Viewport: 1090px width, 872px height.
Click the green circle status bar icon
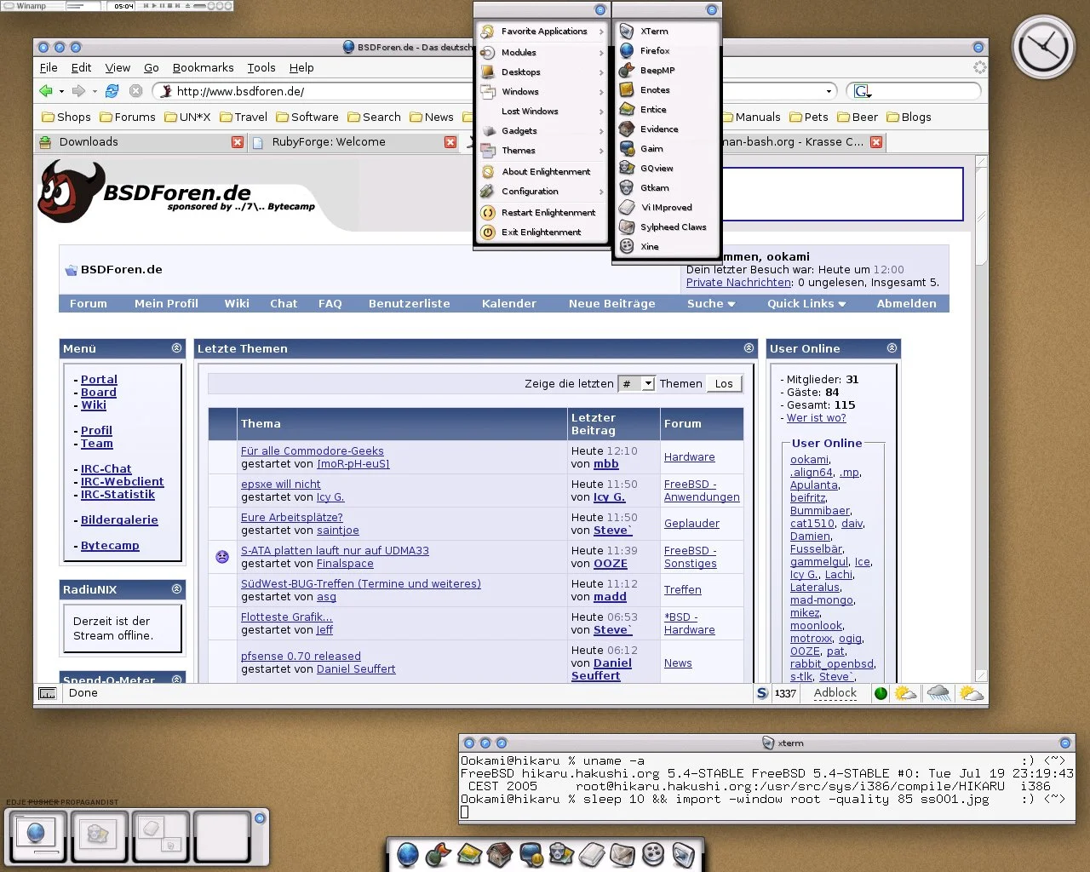tap(881, 693)
